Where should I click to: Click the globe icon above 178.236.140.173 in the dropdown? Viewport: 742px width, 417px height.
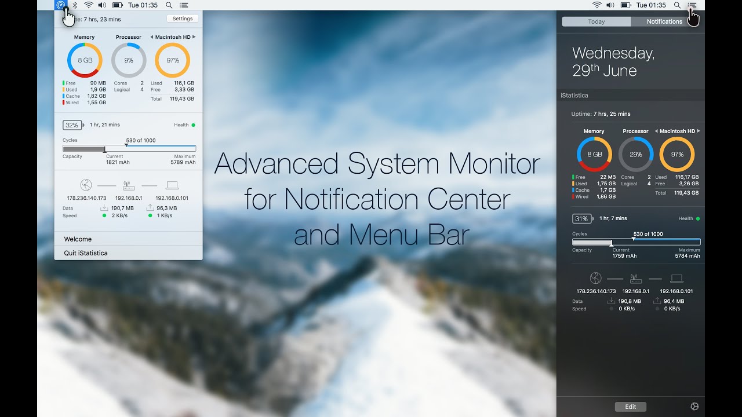(86, 185)
